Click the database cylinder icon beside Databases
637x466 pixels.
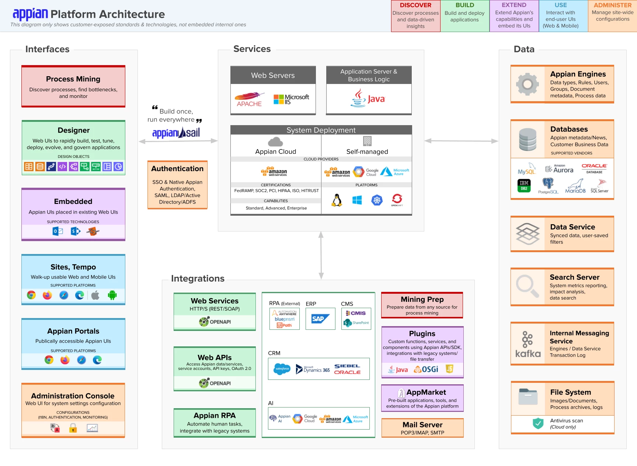pos(528,140)
